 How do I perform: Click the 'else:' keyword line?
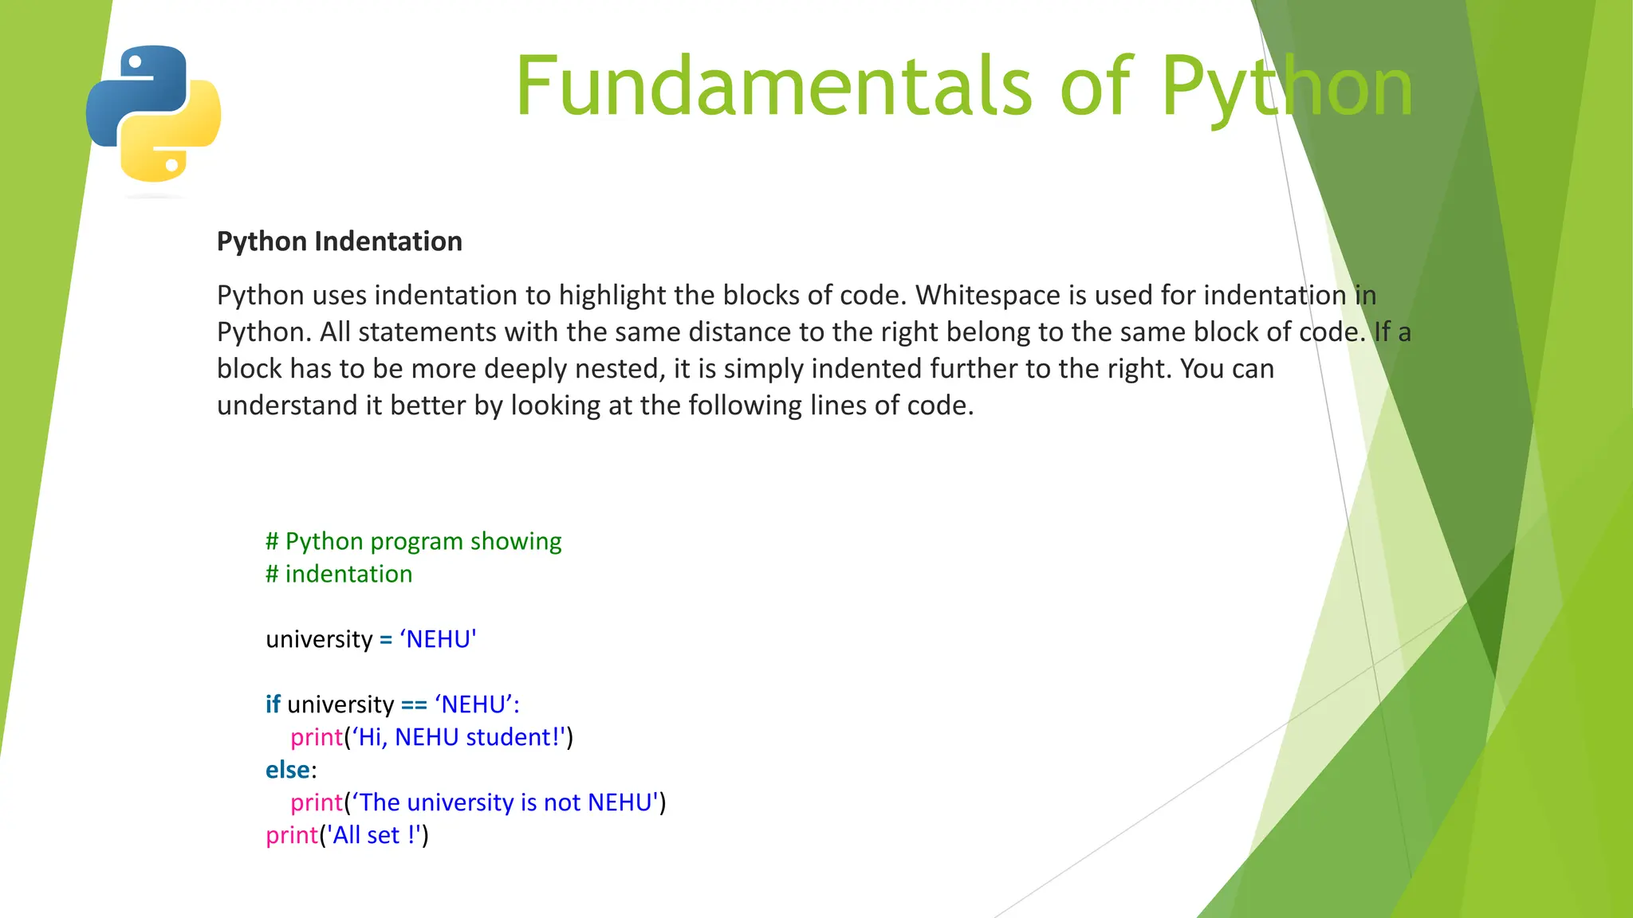291,770
